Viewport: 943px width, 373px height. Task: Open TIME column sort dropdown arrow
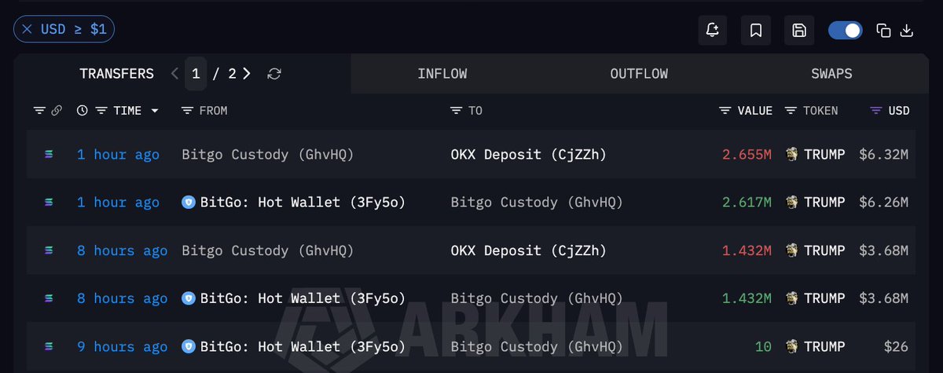[x=155, y=112]
